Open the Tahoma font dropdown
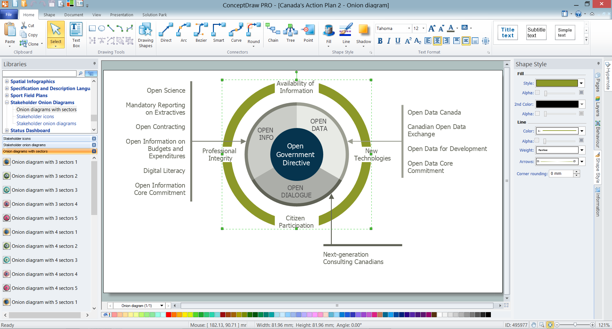This screenshot has width=612, height=329. point(409,28)
